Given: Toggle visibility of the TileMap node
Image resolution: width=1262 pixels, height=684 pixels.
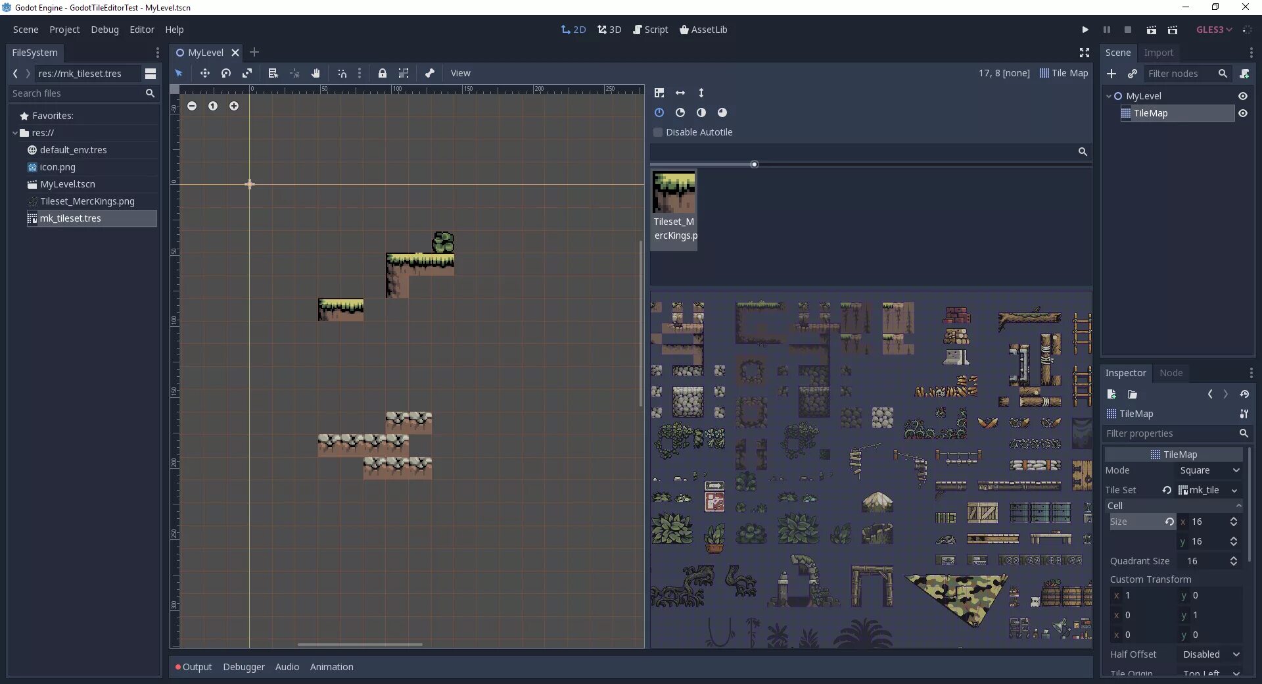Looking at the screenshot, I should tap(1243, 113).
